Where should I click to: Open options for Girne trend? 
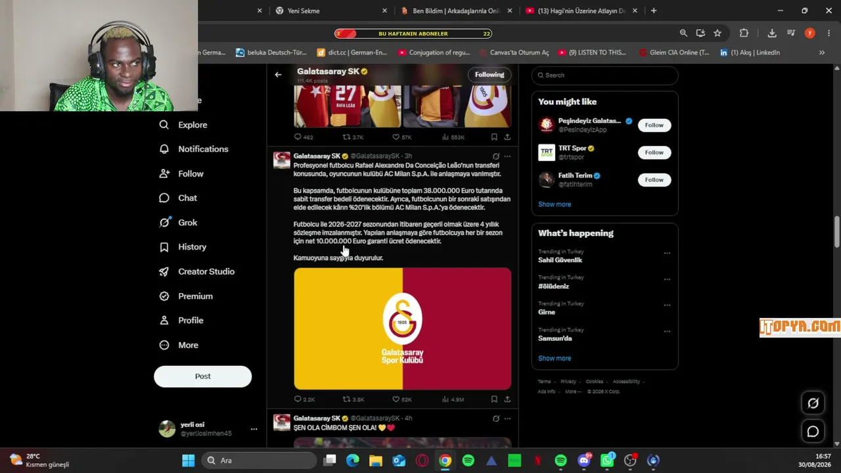pyautogui.click(x=667, y=305)
